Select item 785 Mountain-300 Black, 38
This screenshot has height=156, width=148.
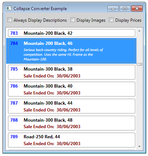click(x=71, y=72)
